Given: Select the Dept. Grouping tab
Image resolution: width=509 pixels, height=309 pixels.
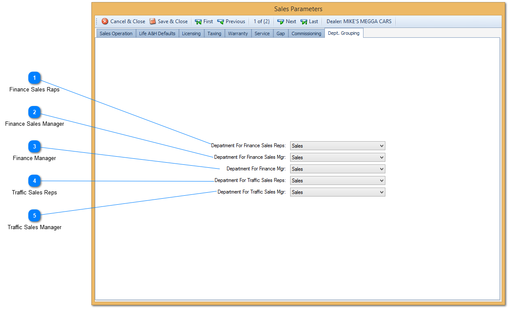Looking at the screenshot, I should pos(344,33).
